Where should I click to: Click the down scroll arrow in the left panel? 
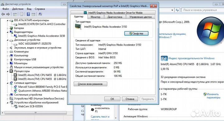point(115,118)
